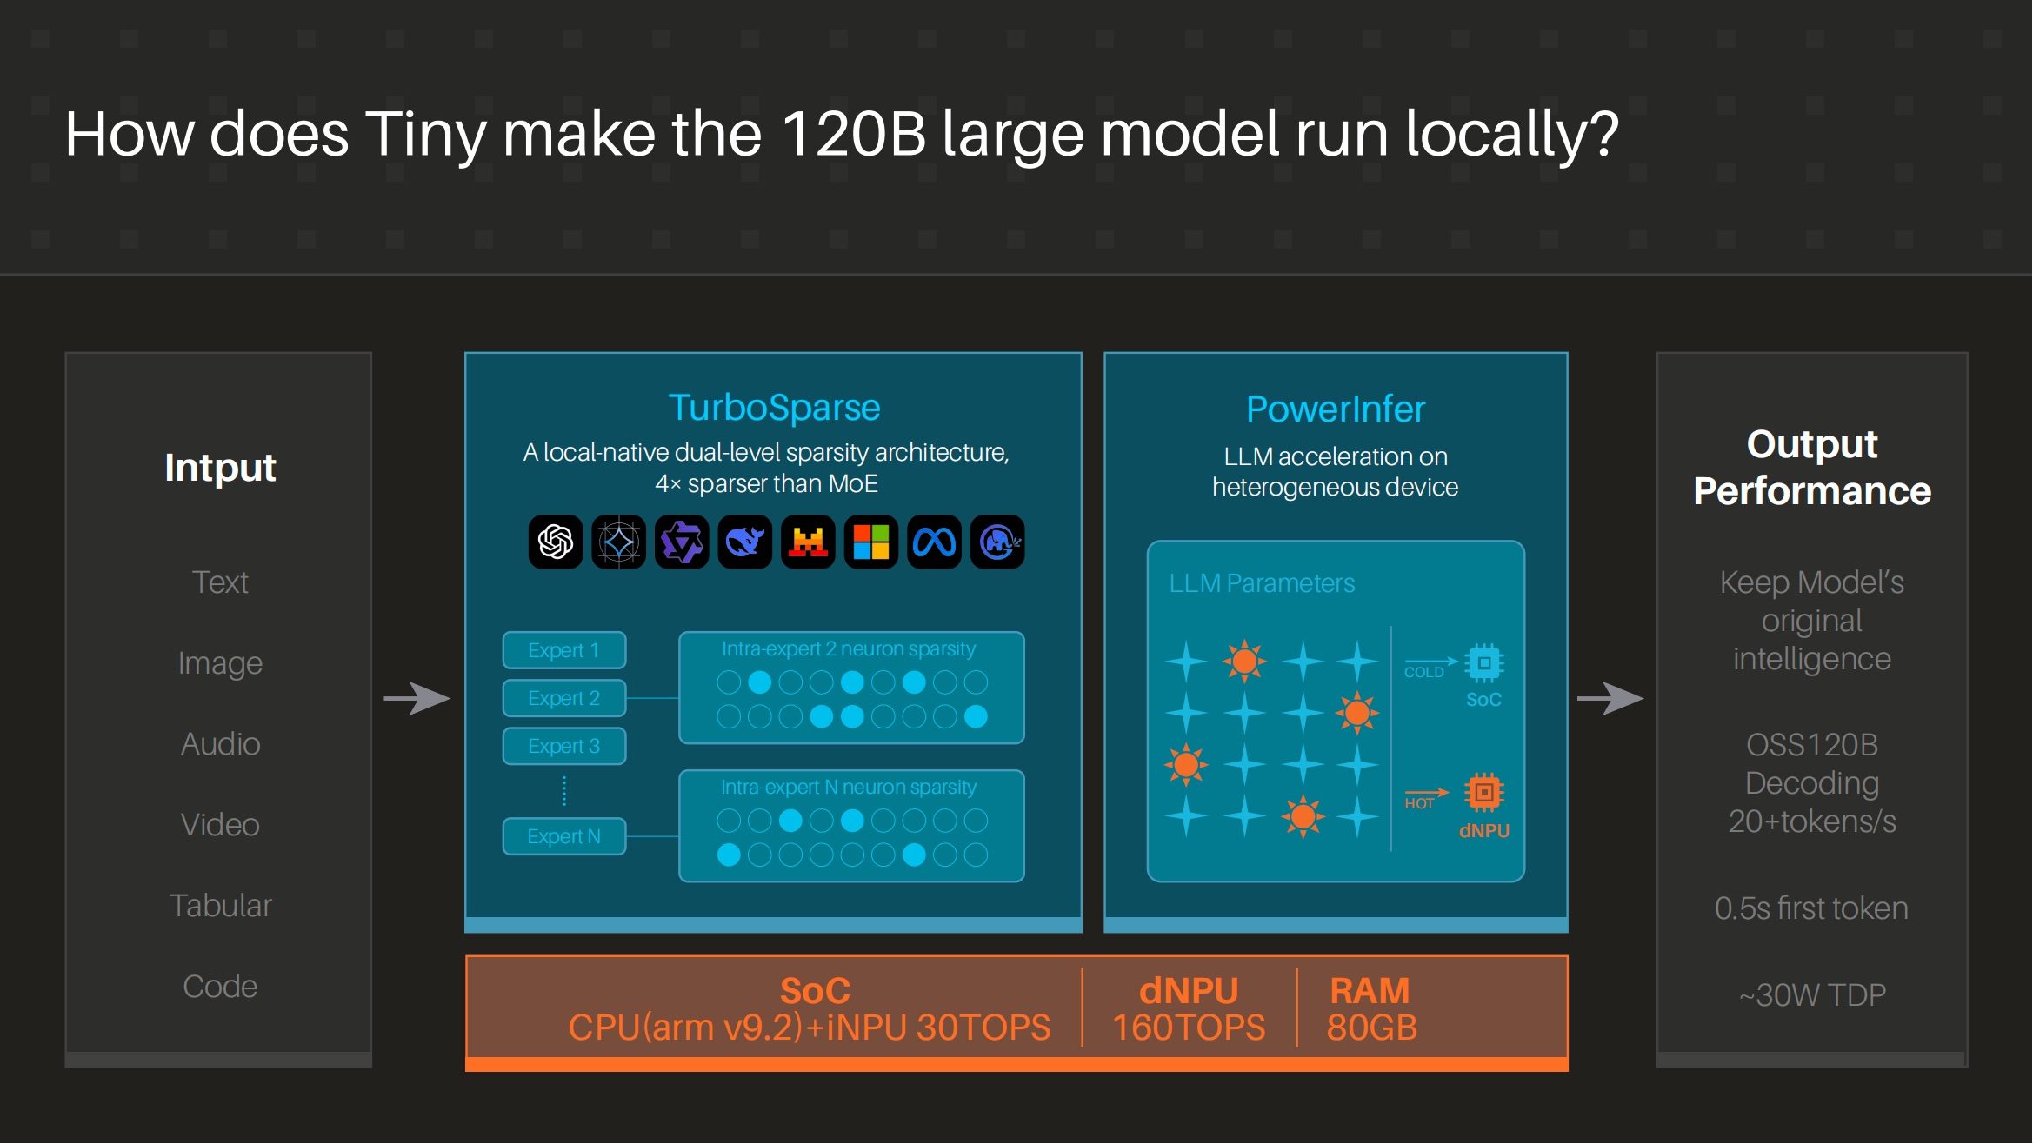Select the Microsoft logo
Image resolution: width=2033 pixels, height=1144 pixels.
click(x=871, y=543)
